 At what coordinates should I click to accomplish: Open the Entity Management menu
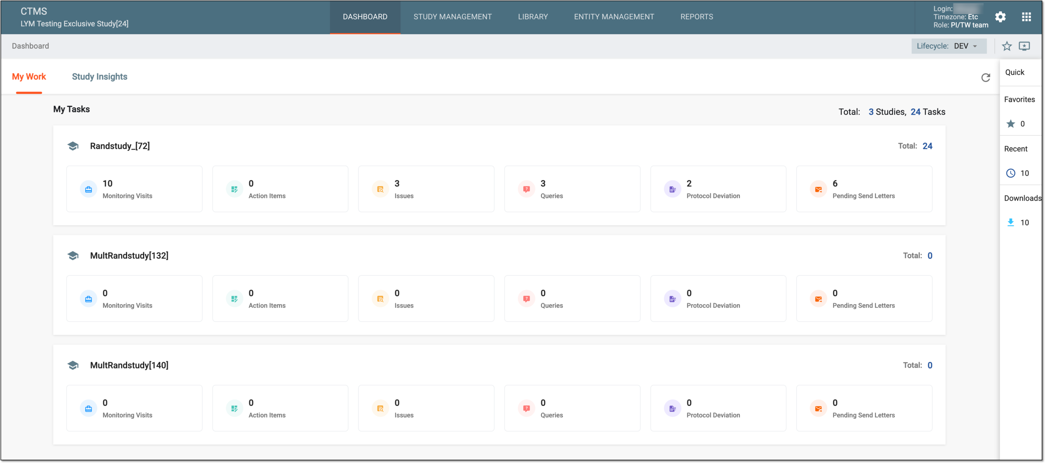[614, 17]
